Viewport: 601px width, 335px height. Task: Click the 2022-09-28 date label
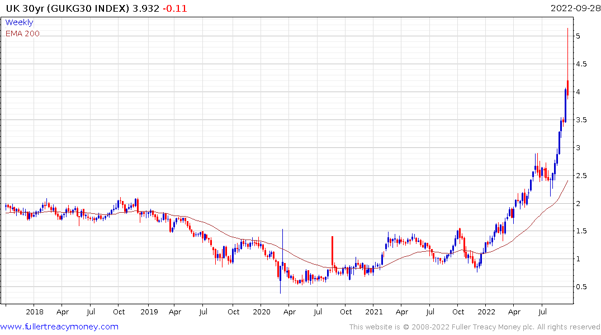coord(575,8)
